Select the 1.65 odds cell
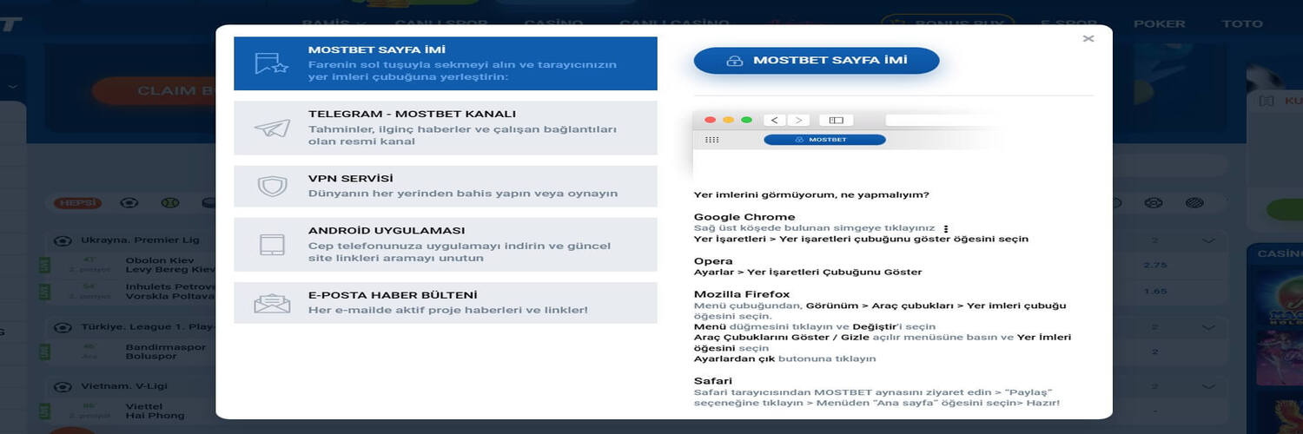1303x434 pixels. point(1155,291)
